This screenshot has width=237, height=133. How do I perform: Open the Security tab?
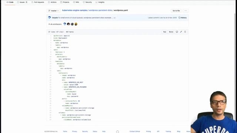click(x=87, y=2)
